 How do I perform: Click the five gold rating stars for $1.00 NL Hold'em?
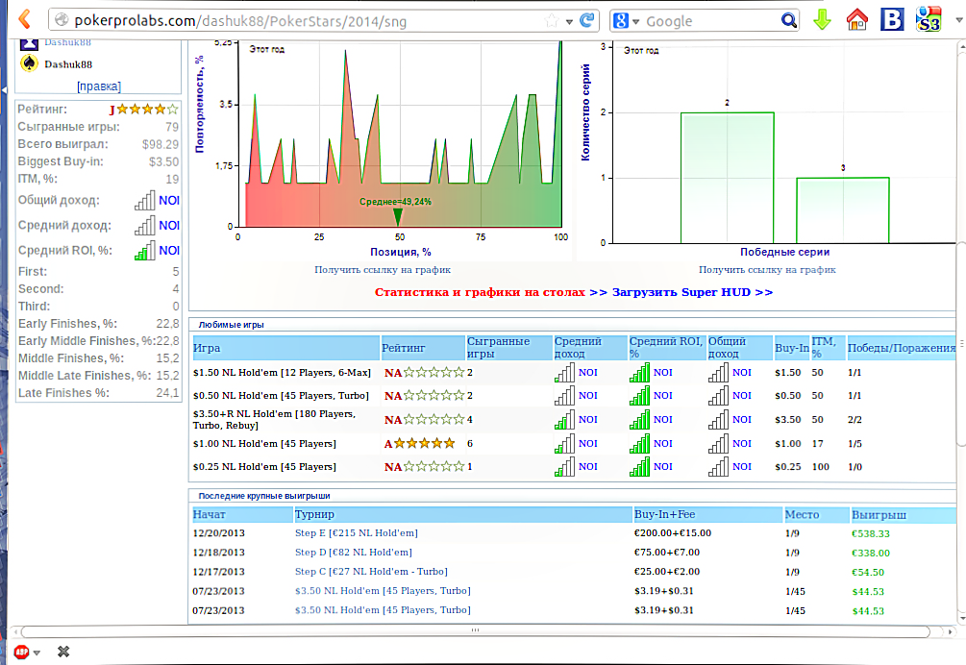(425, 443)
